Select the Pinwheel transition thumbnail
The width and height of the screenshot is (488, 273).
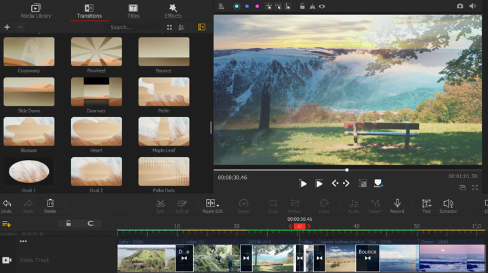[x=97, y=51]
